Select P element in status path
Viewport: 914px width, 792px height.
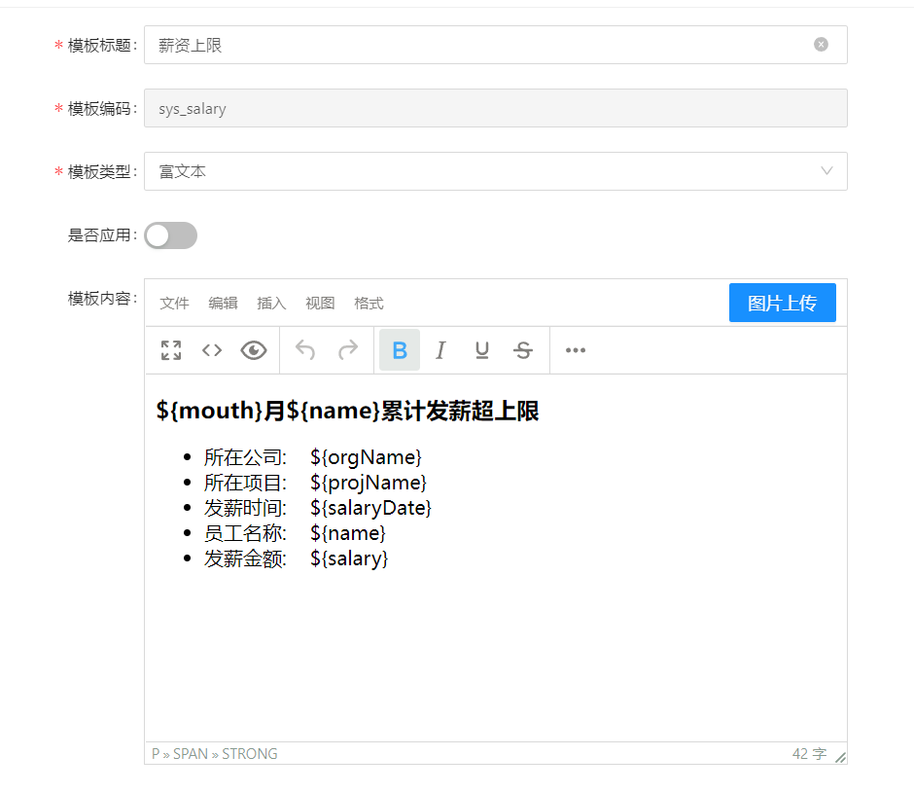click(155, 754)
